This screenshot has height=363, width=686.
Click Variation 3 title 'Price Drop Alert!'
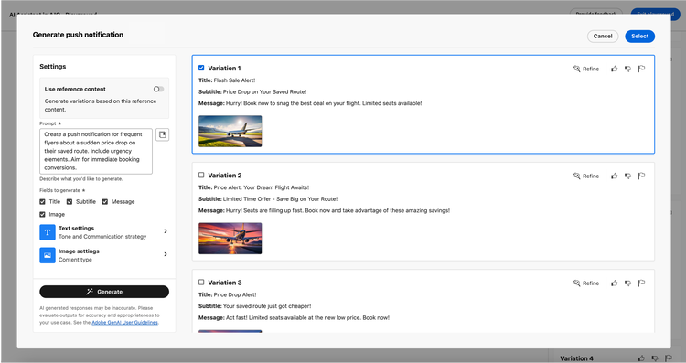[x=235, y=294]
